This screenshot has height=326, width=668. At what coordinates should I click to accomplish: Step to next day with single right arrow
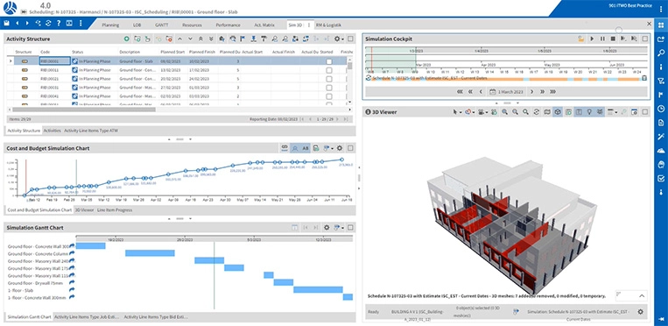[x=531, y=92]
